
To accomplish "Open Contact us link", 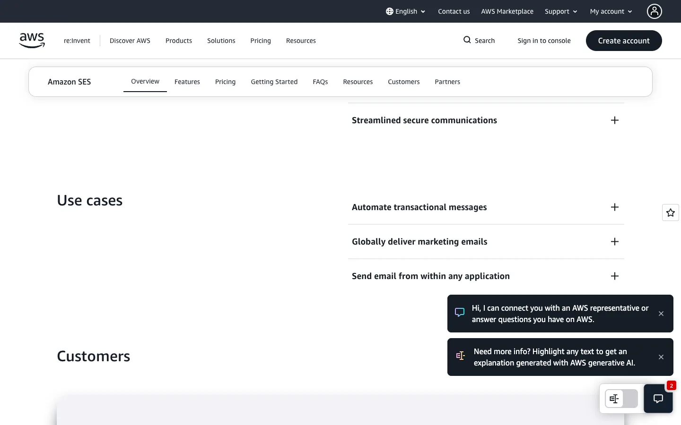I will (x=454, y=11).
